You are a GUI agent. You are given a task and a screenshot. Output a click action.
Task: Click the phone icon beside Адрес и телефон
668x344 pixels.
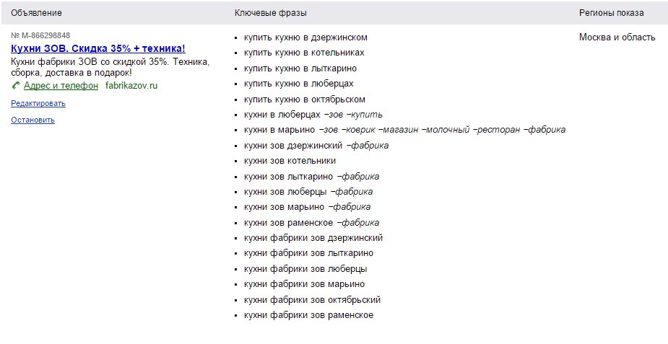pos(15,85)
